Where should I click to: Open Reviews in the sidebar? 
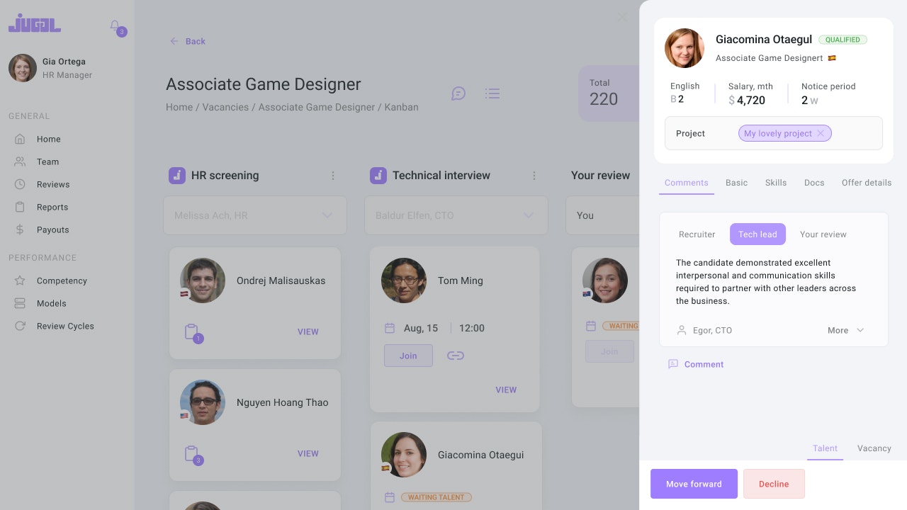53,184
